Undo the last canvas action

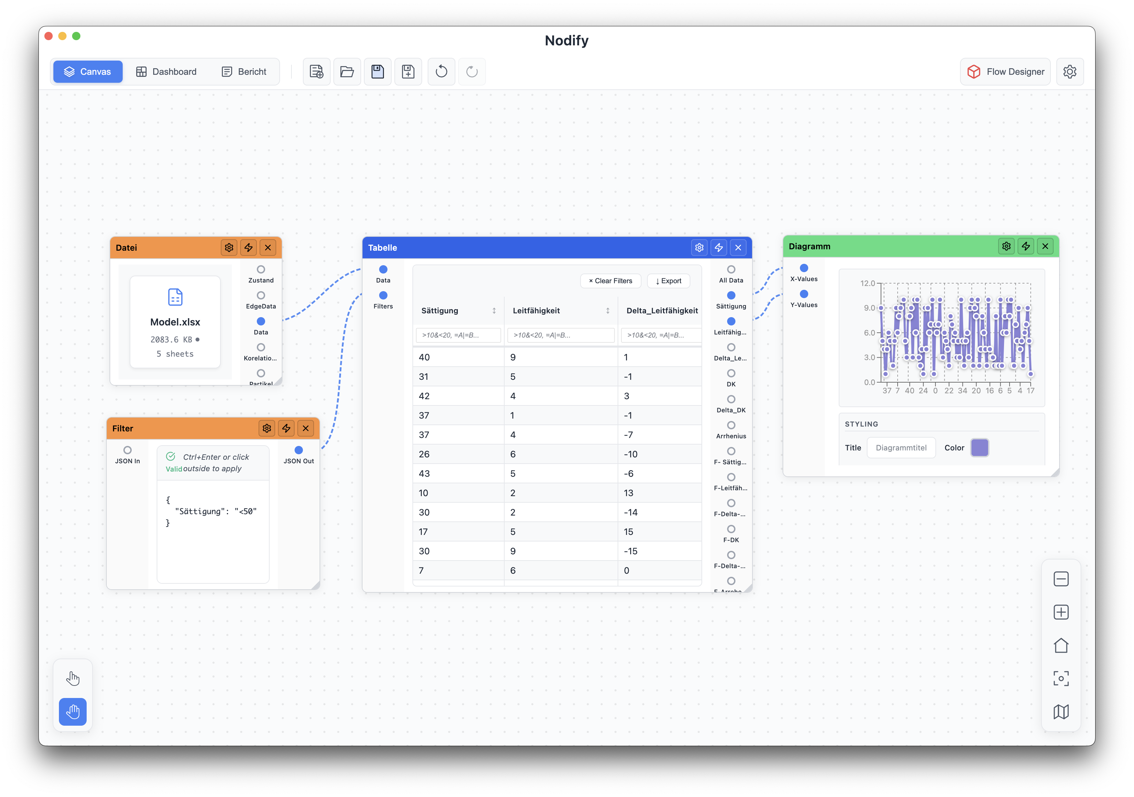(441, 72)
